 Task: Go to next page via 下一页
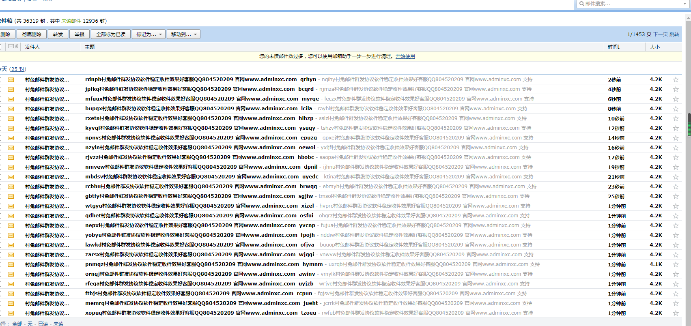pyautogui.click(x=661, y=34)
